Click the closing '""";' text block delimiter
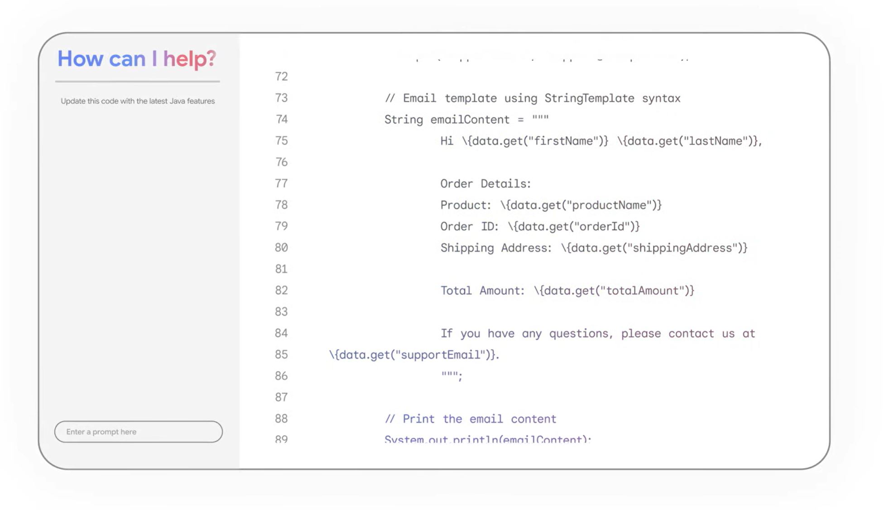884x510 pixels. [x=452, y=375]
